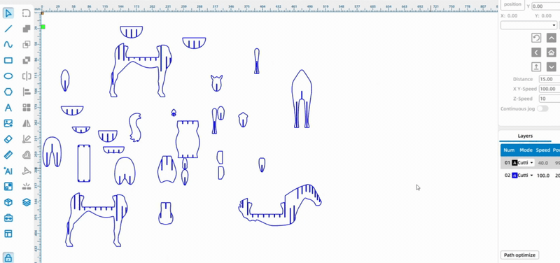Jog laser head down with arrow button

click(551, 66)
